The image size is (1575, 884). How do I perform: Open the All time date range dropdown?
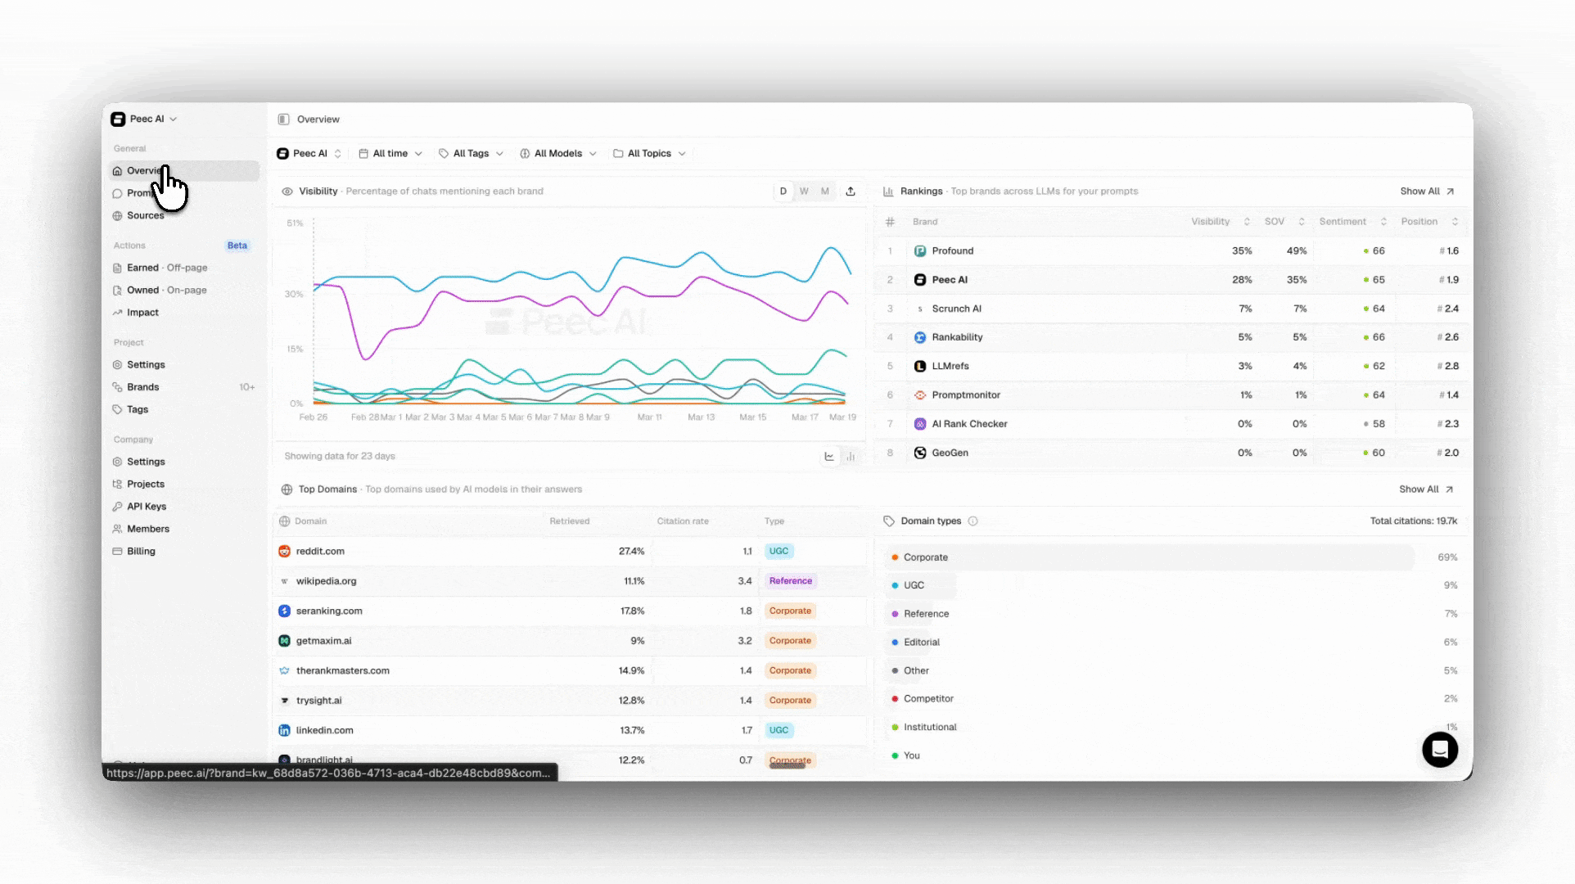390,154
